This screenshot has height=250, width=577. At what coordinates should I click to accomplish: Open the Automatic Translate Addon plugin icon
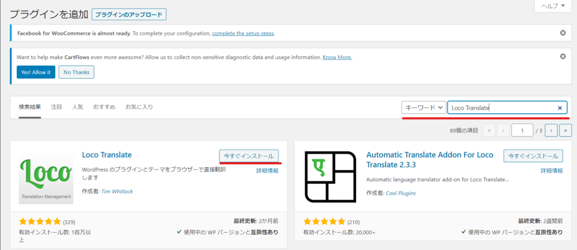[x=331, y=177]
